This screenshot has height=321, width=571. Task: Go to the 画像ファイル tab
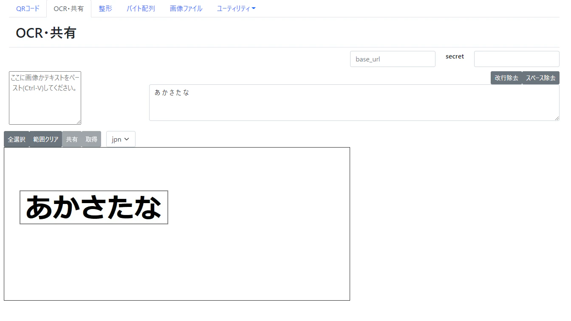coord(186,8)
